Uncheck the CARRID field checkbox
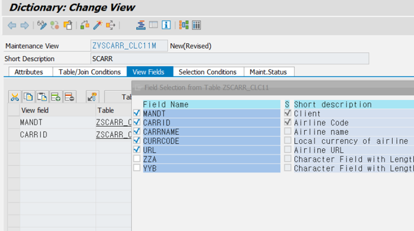Image resolution: width=414 pixels, height=231 pixels. tap(137, 122)
